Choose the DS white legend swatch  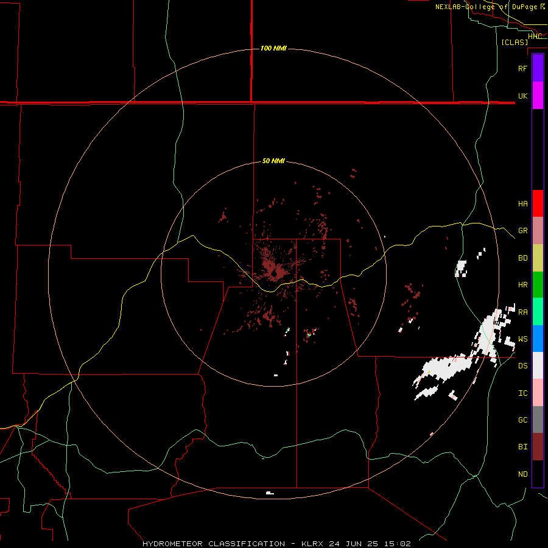(x=538, y=365)
